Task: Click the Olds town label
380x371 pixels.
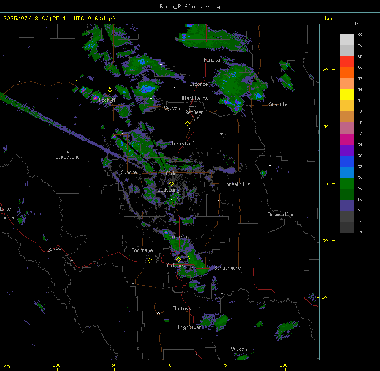Action: pos(171,174)
